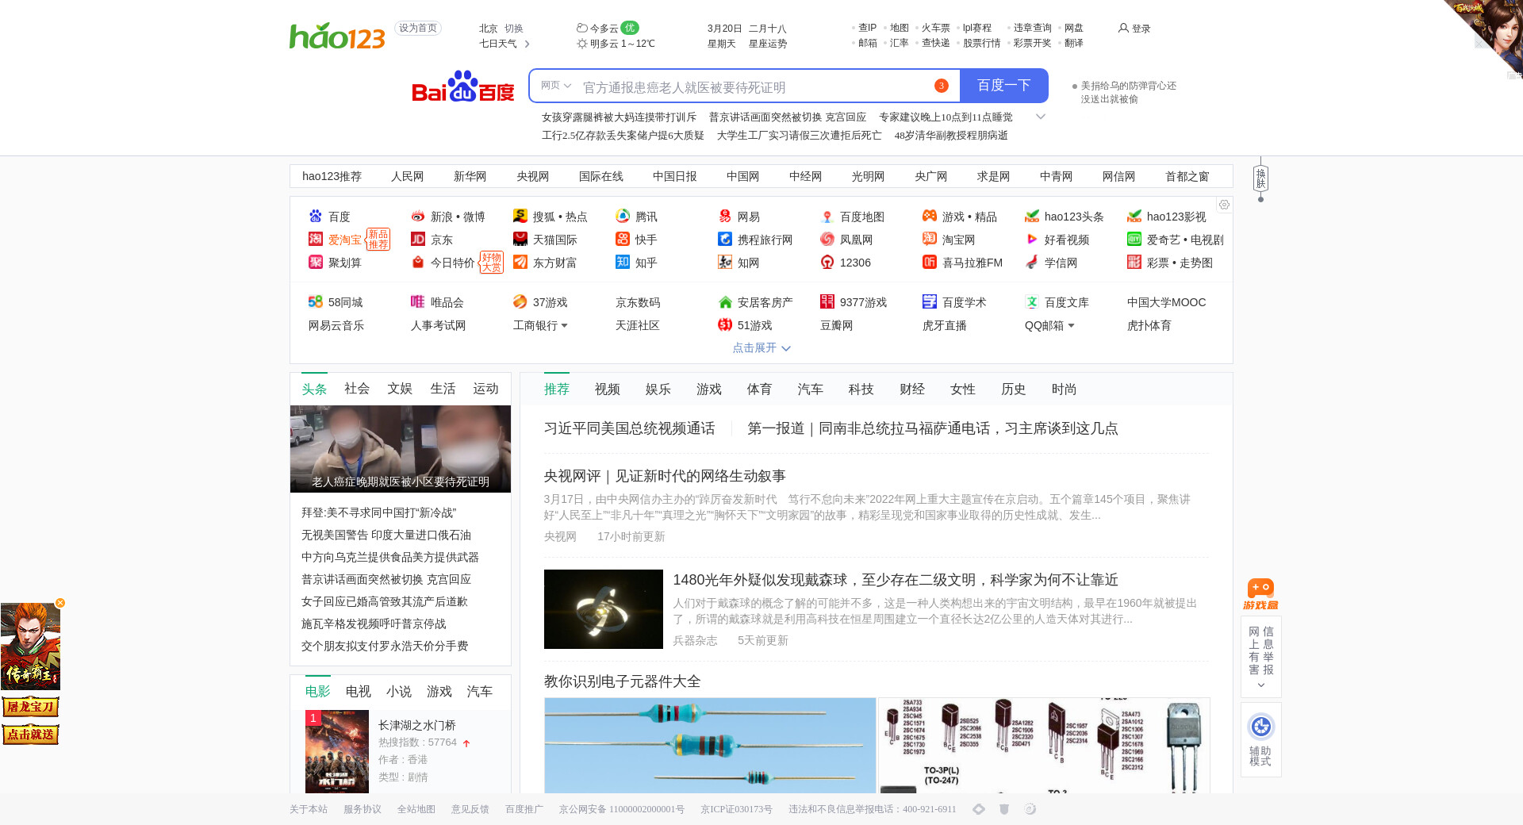Select the 社会 tab in headlines
The height and width of the screenshot is (825, 1523).
[357, 389]
